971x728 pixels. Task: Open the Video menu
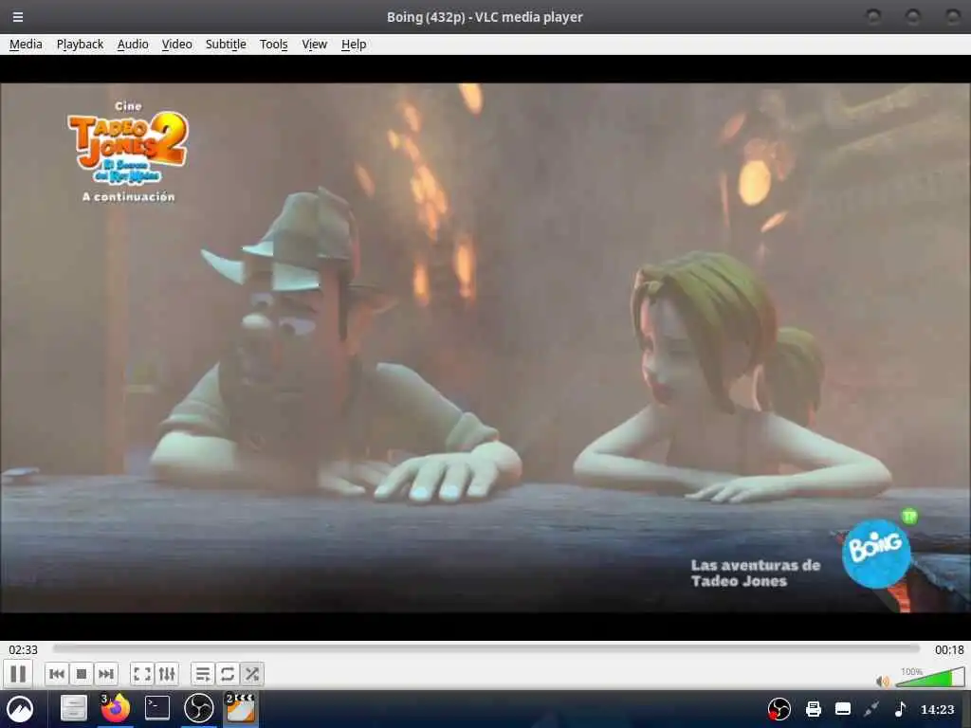click(176, 44)
